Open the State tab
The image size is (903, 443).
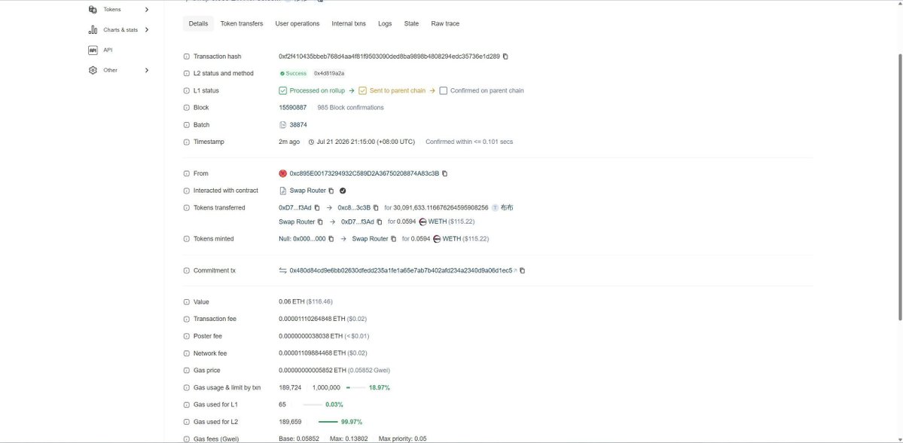pyautogui.click(x=411, y=23)
